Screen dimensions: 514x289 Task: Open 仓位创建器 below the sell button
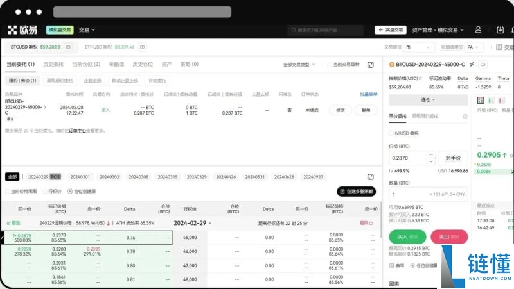(423, 265)
